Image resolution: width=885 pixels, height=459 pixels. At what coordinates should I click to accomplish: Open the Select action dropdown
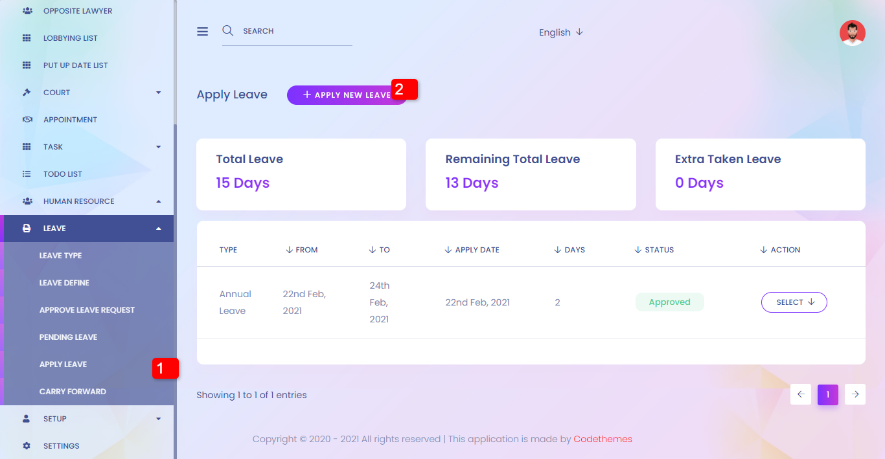click(794, 302)
